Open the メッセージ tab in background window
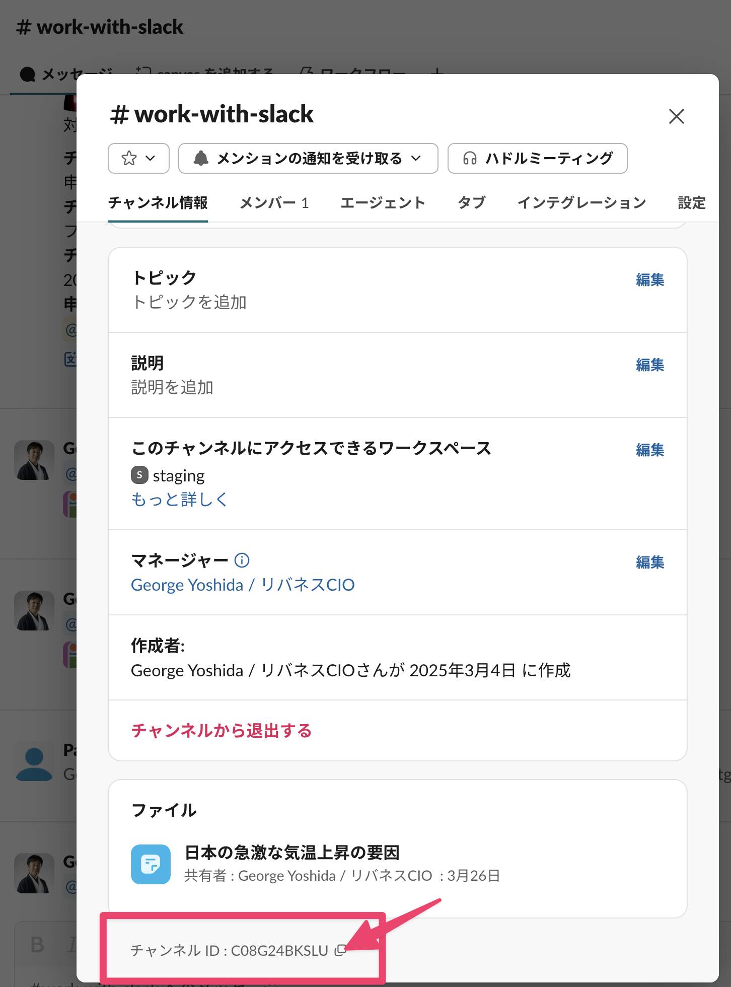Viewport: 731px width, 987px height. click(x=65, y=75)
